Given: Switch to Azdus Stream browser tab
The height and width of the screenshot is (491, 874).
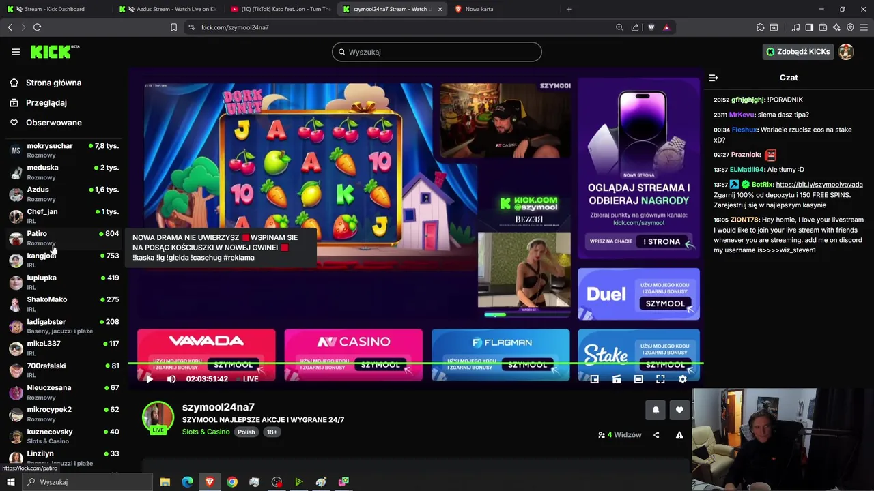Looking at the screenshot, I should pos(167,9).
